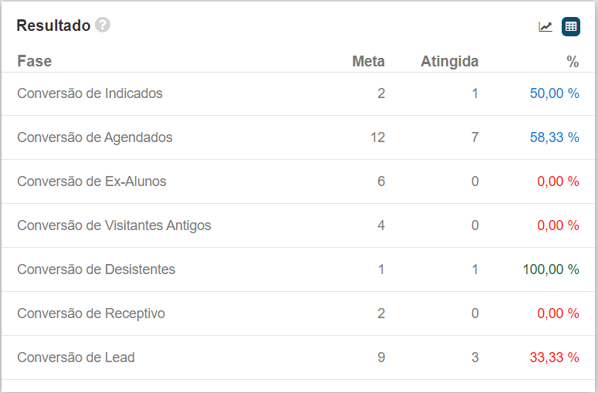598x393 pixels.
Task: Click the 50,00 % value for Indicados
Action: tap(554, 93)
